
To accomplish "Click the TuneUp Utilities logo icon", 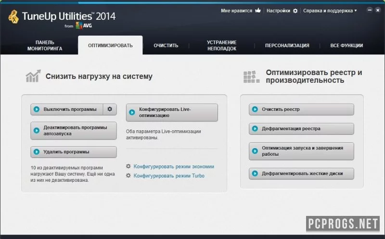I will (14, 17).
